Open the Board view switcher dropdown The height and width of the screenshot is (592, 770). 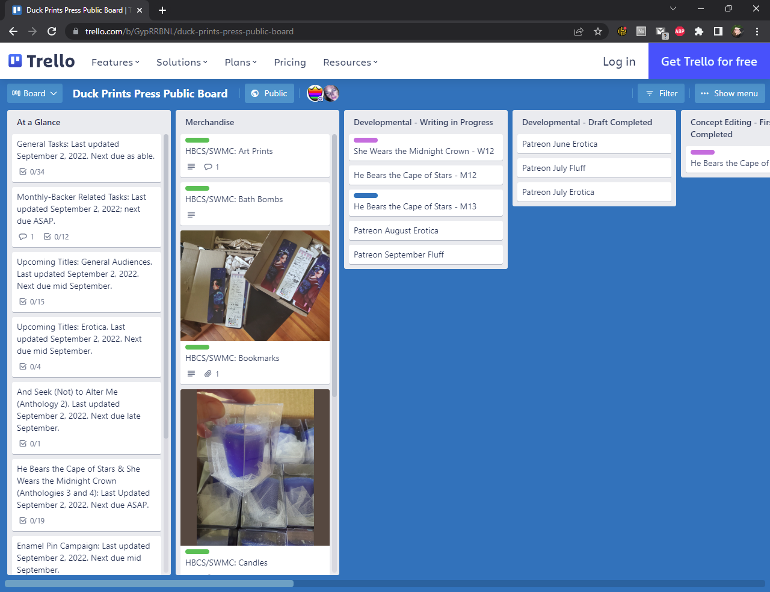click(x=35, y=93)
